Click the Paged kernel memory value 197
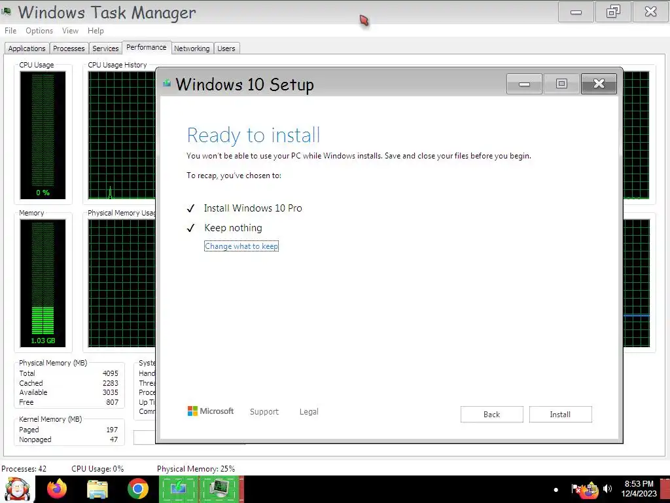 [112, 430]
